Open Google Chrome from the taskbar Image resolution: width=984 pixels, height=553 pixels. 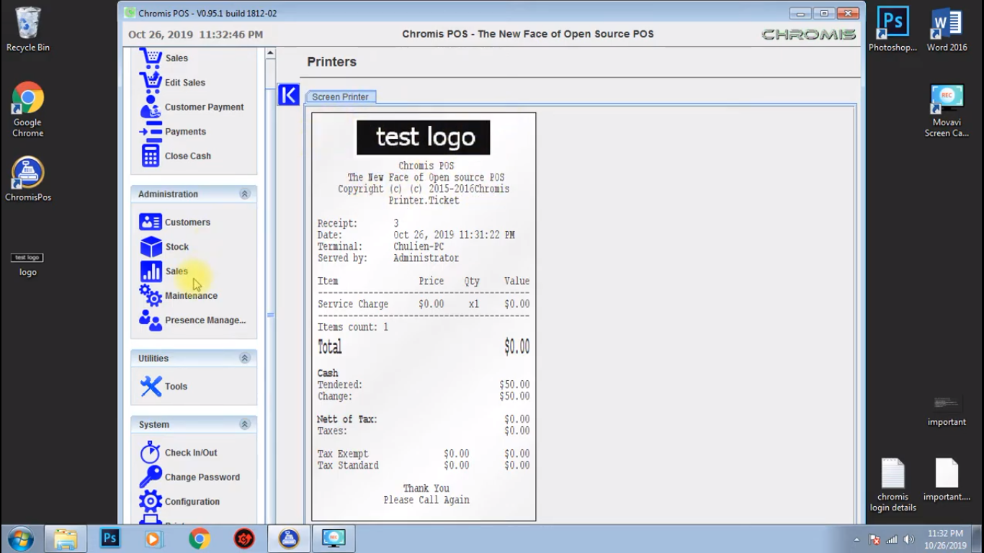pos(199,538)
